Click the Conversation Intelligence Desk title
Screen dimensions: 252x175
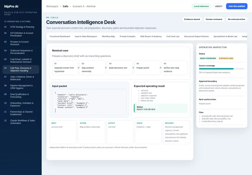click(81, 22)
